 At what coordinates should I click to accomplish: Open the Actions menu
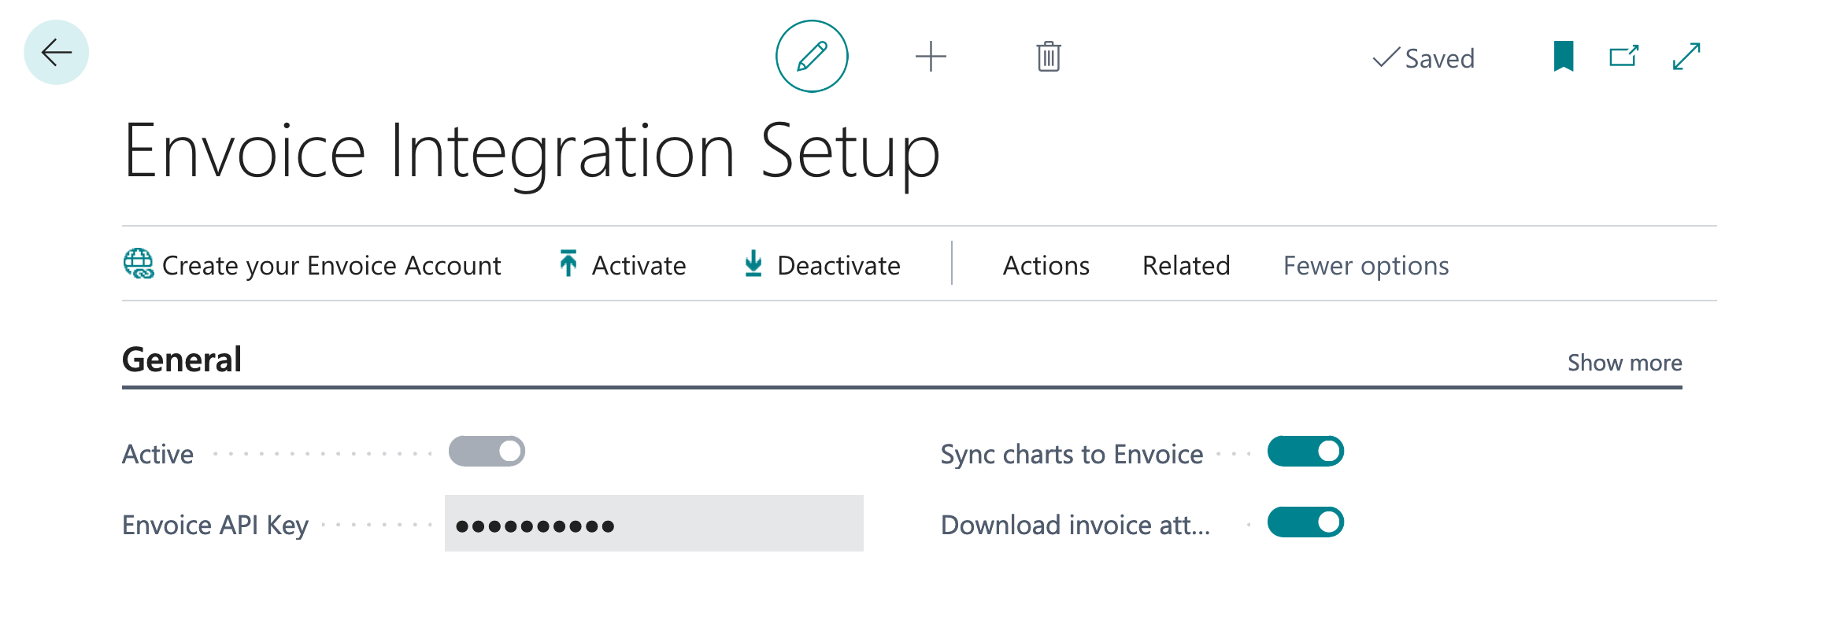pyautogui.click(x=1046, y=266)
